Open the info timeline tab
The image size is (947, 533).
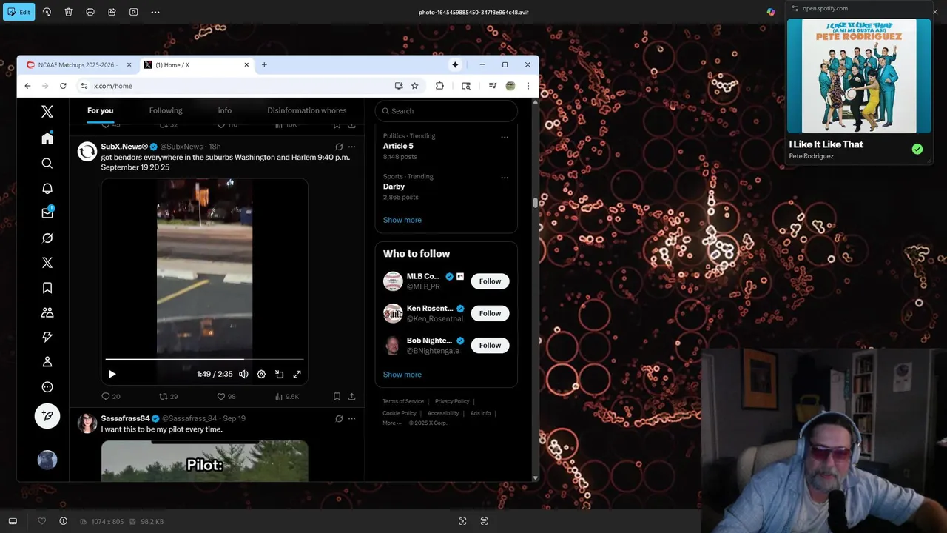225,110
